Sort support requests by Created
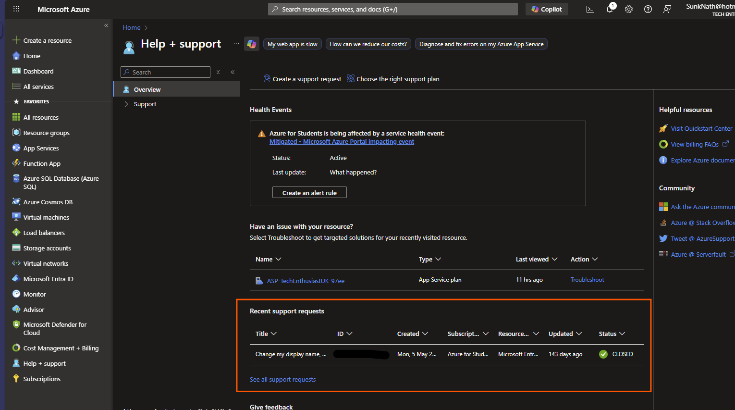This screenshot has height=410, width=735. (x=412, y=334)
